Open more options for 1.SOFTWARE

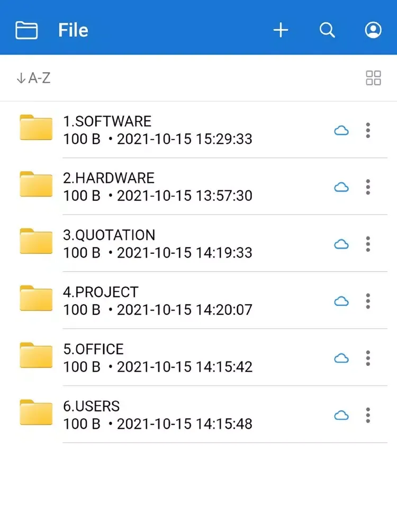coord(368,130)
